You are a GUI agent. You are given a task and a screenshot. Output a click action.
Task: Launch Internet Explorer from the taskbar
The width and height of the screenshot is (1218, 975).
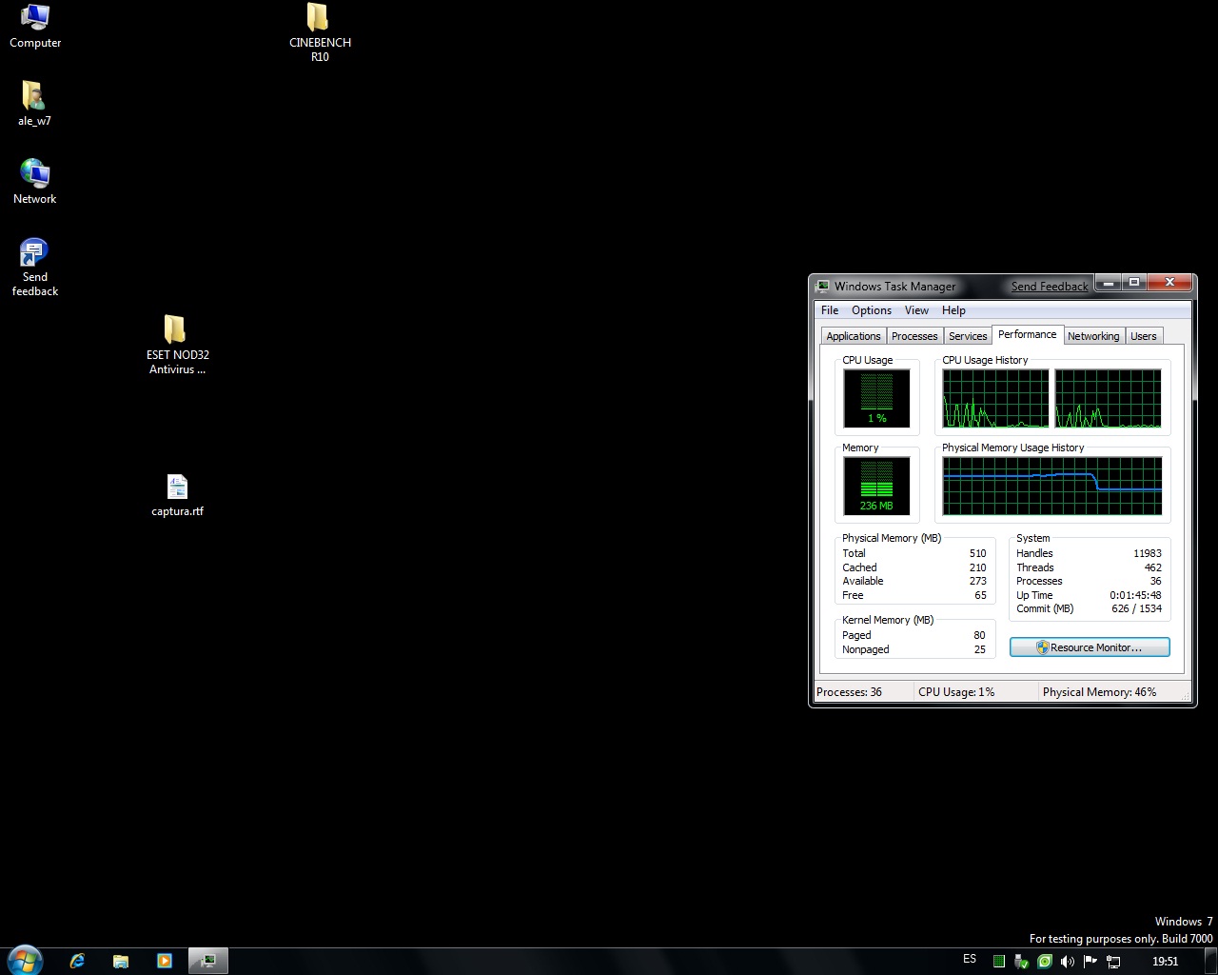pyautogui.click(x=77, y=961)
